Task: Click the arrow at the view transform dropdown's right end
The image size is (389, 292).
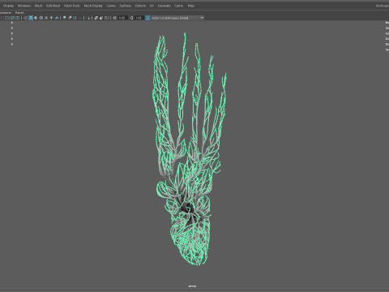Action: tap(202, 18)
